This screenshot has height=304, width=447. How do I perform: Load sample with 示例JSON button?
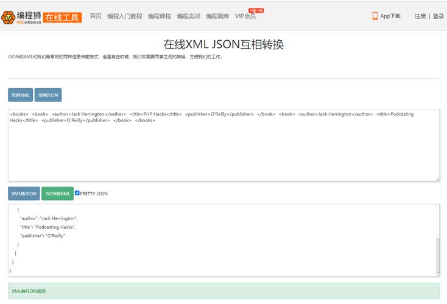(48, 95)
